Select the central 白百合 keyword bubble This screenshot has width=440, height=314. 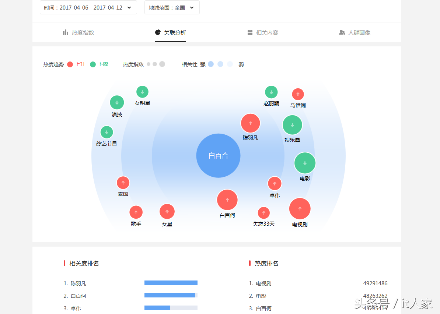pos(218,155)
